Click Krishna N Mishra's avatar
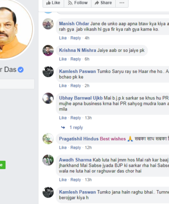Screen dimensions: 169x204 click(48, 50)
